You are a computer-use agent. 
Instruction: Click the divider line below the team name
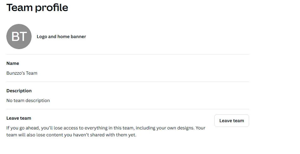click(128, 82)
